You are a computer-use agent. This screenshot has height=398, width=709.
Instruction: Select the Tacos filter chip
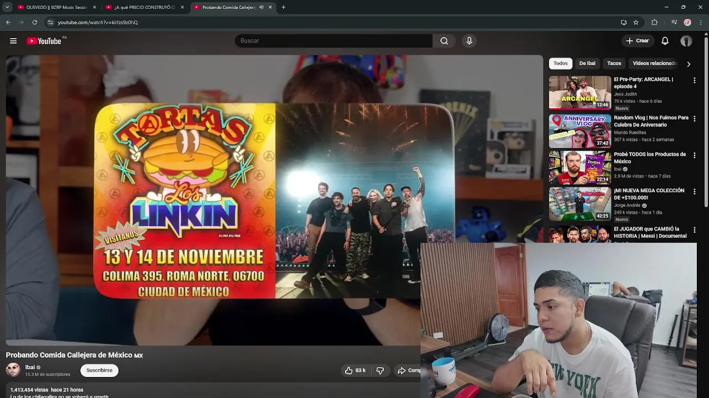(614, 64)
